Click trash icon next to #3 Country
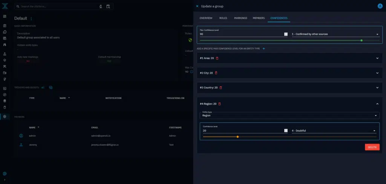The image size is (386, 184). click(221, 87)
